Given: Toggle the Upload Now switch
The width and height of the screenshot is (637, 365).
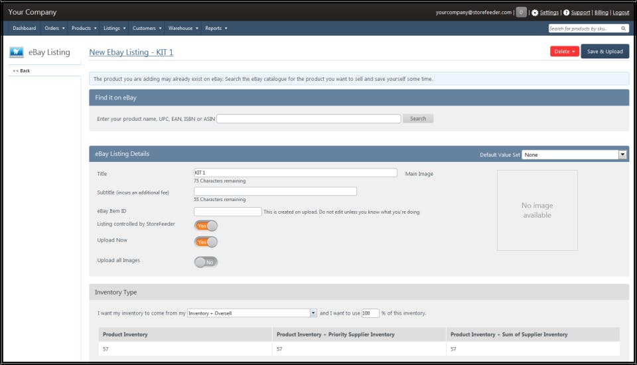Looking at the screenshot, I should [x=206, y=242].
